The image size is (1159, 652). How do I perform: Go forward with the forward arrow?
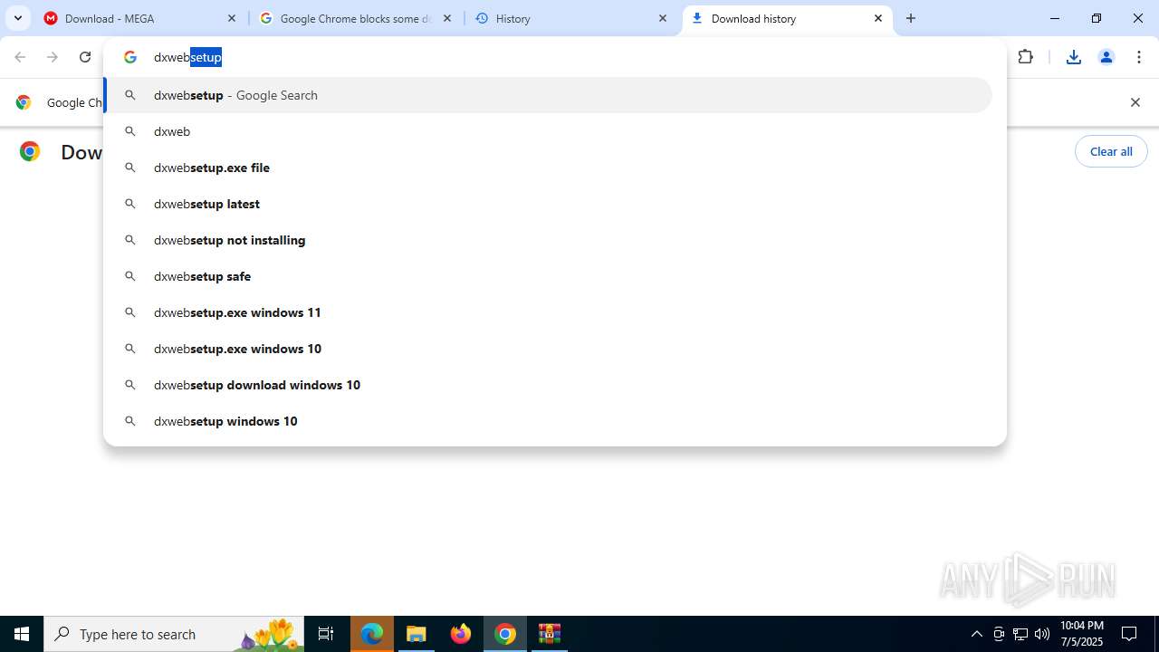pos(53,57)
